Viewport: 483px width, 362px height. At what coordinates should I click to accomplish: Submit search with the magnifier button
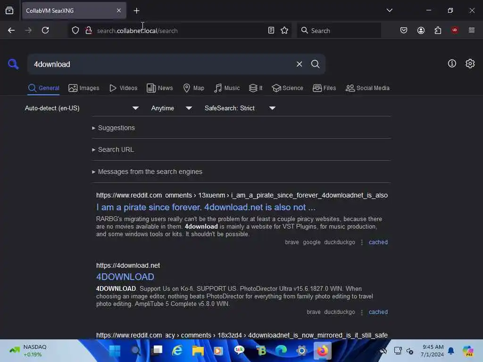[315, 64]
